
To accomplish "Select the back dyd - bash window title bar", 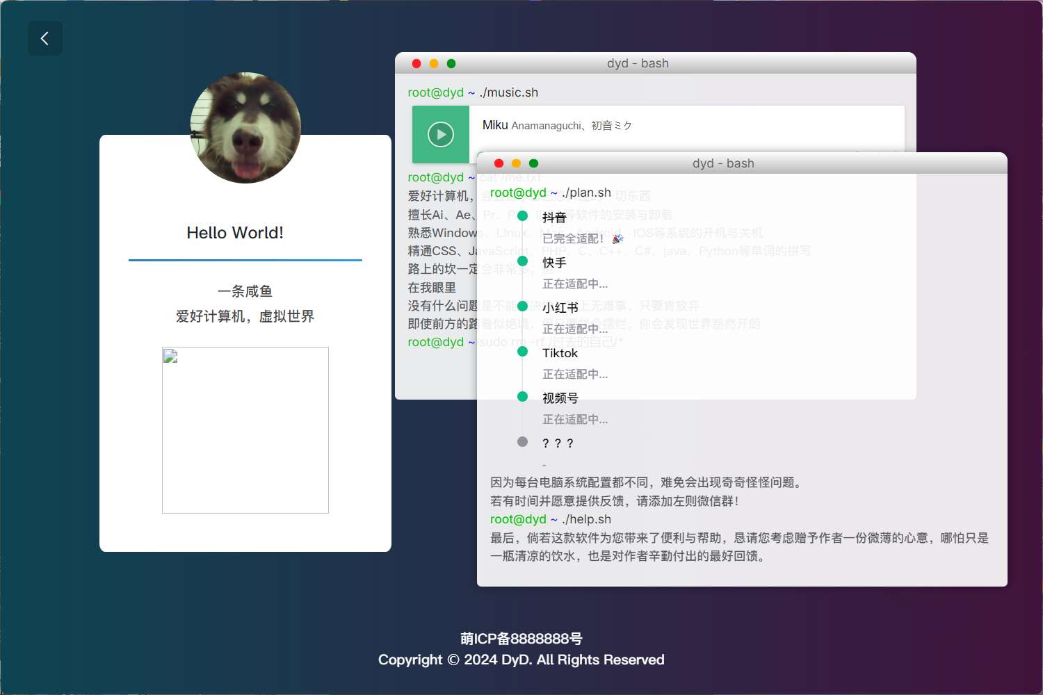I will (638, 63).
